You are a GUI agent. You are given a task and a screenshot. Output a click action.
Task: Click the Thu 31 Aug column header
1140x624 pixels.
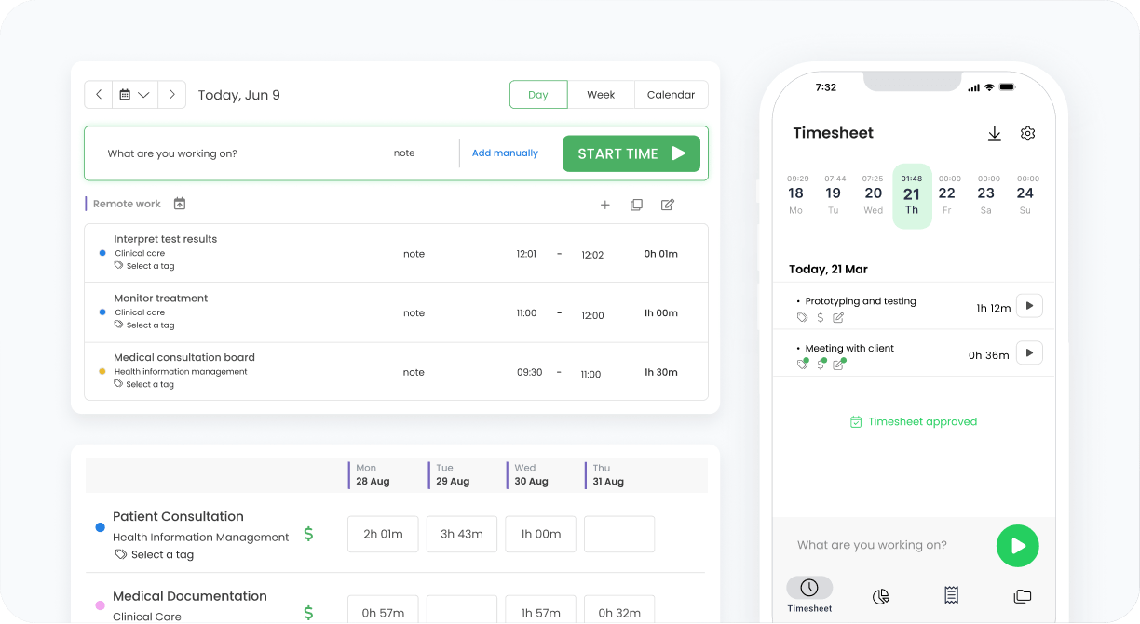(607, 475)
